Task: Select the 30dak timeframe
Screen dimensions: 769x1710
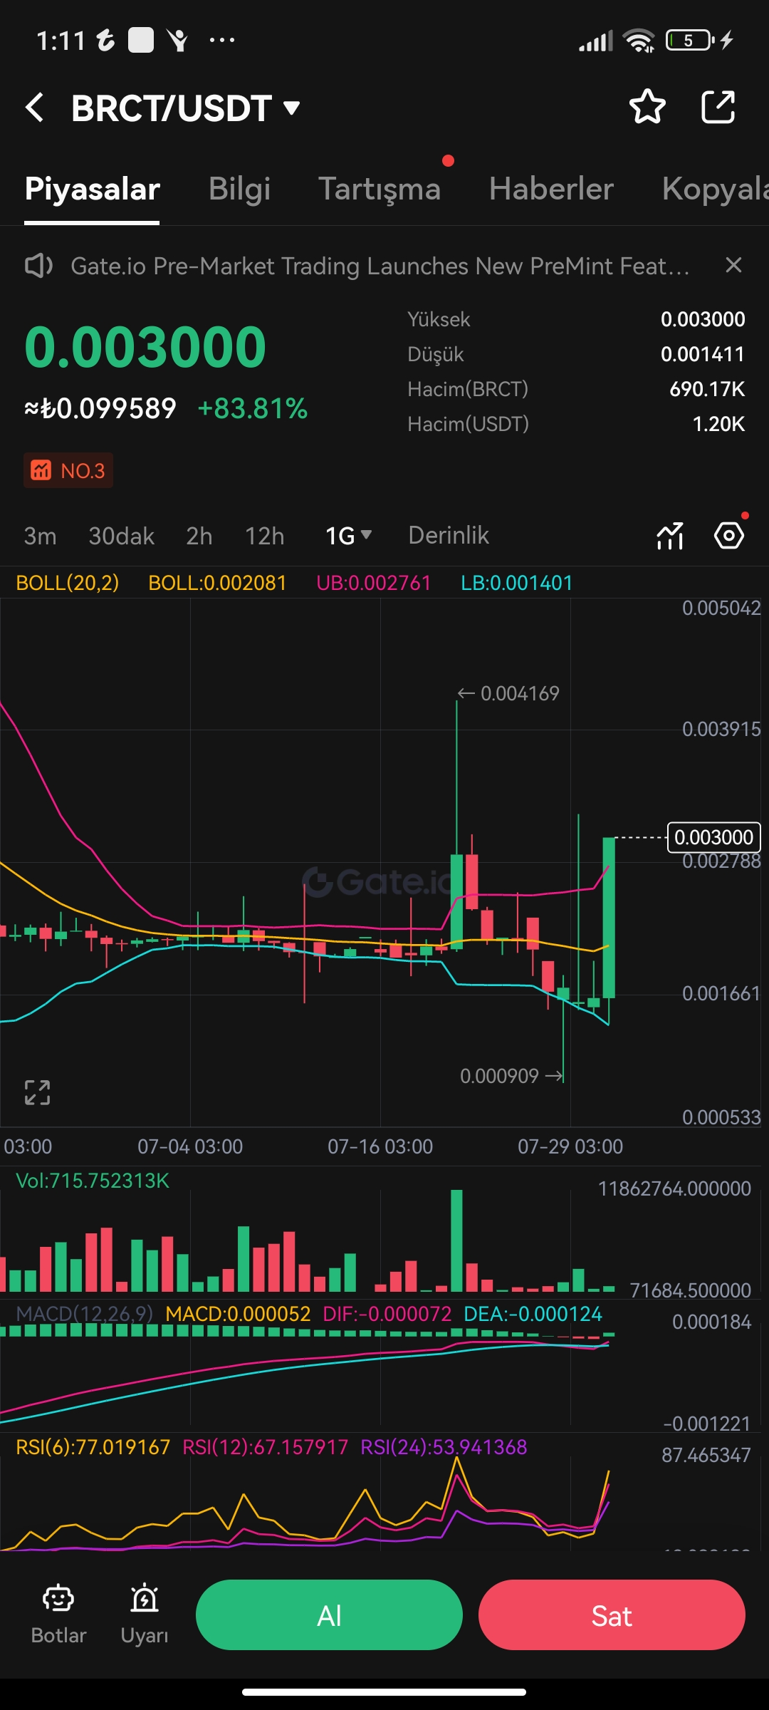Action: [121, 535]
